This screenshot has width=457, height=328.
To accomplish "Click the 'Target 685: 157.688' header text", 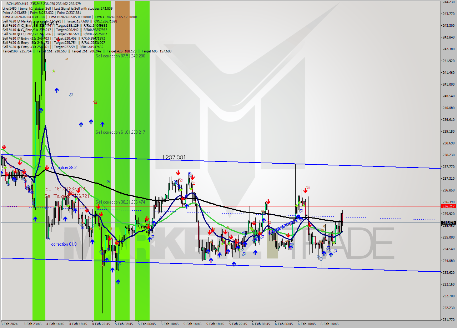I will pyautogui.click(x=156, y=51).
